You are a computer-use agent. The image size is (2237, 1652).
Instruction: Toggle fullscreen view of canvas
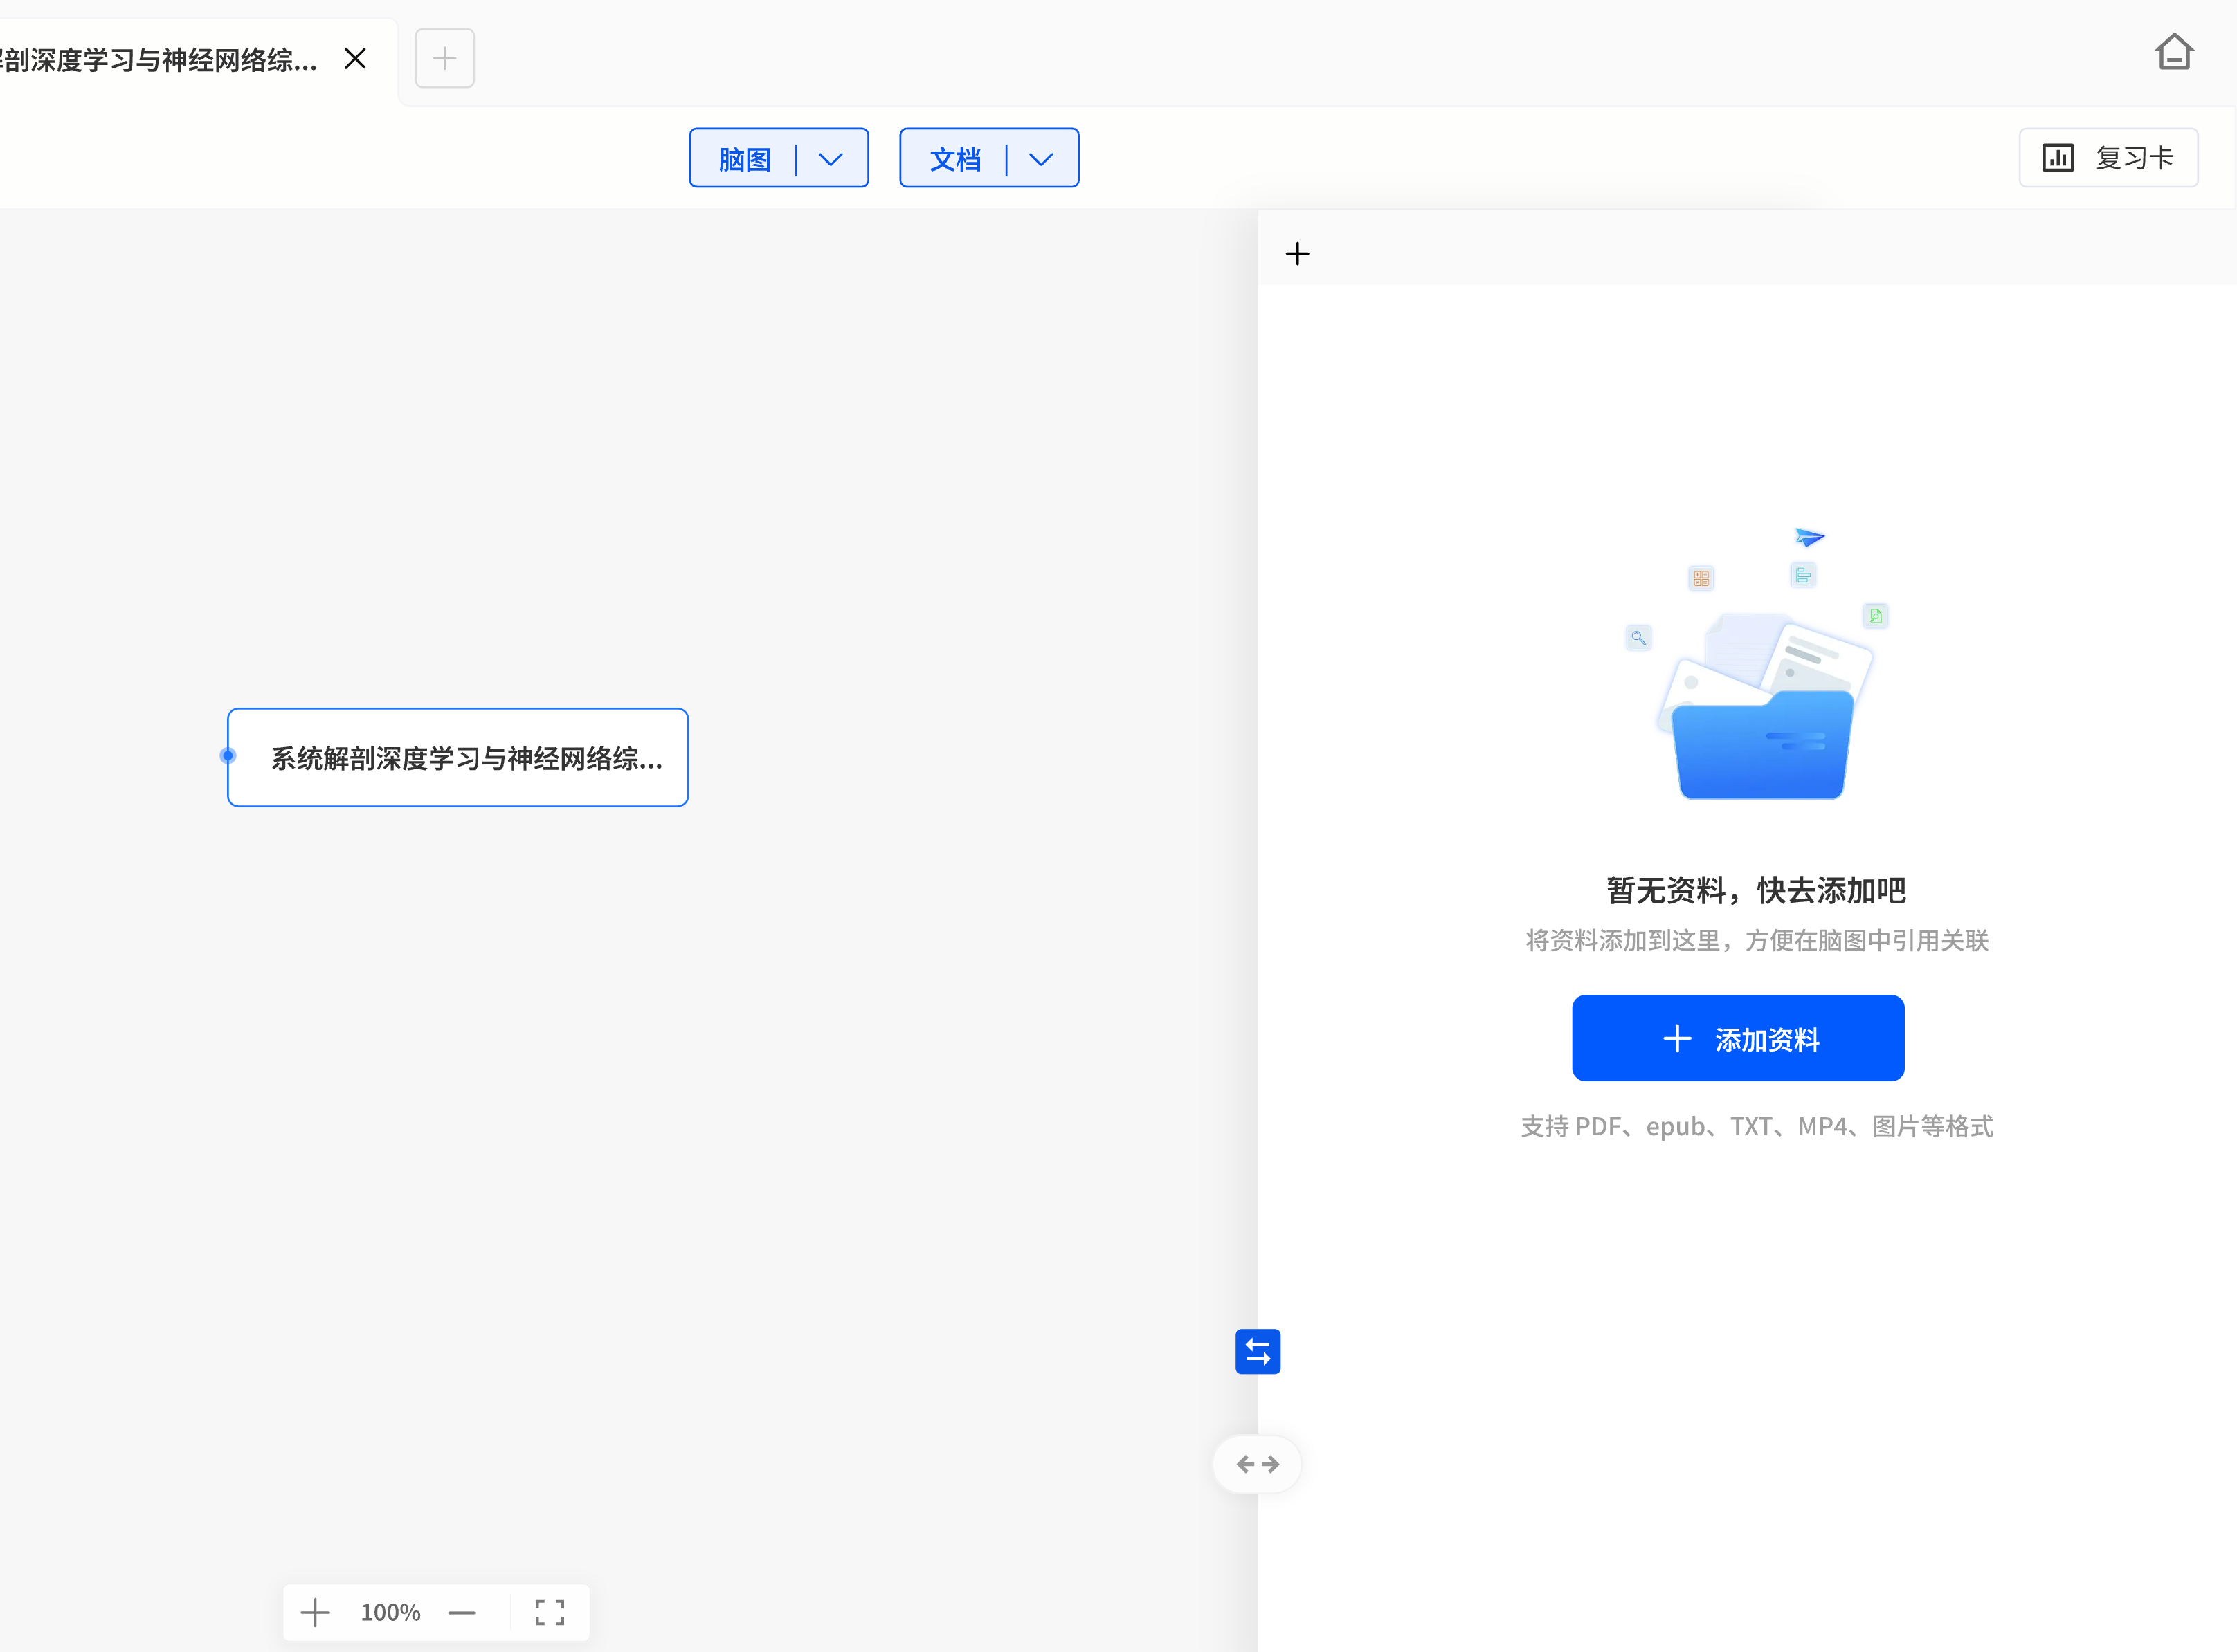[x=550, y=1612]
